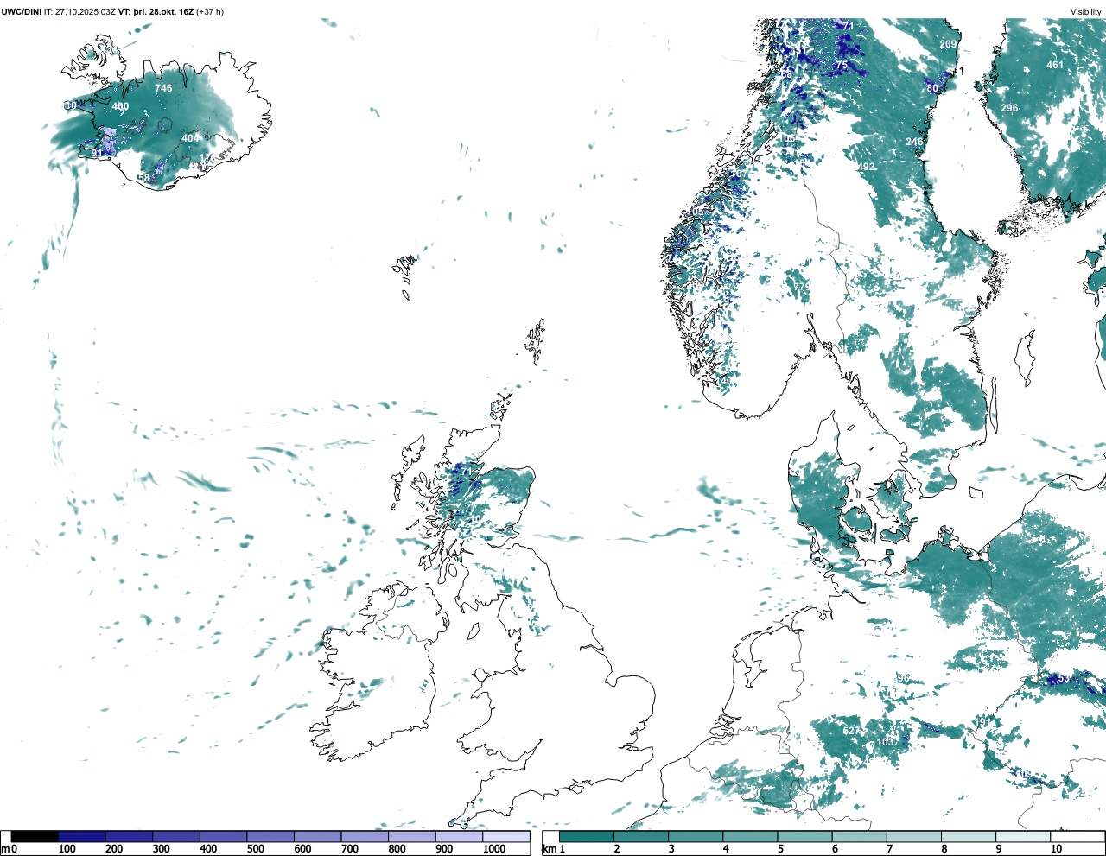The image size is (1106, 856).
Task: Click the lightest 9–10 km legend swatch
Action: coord(1024,836)
